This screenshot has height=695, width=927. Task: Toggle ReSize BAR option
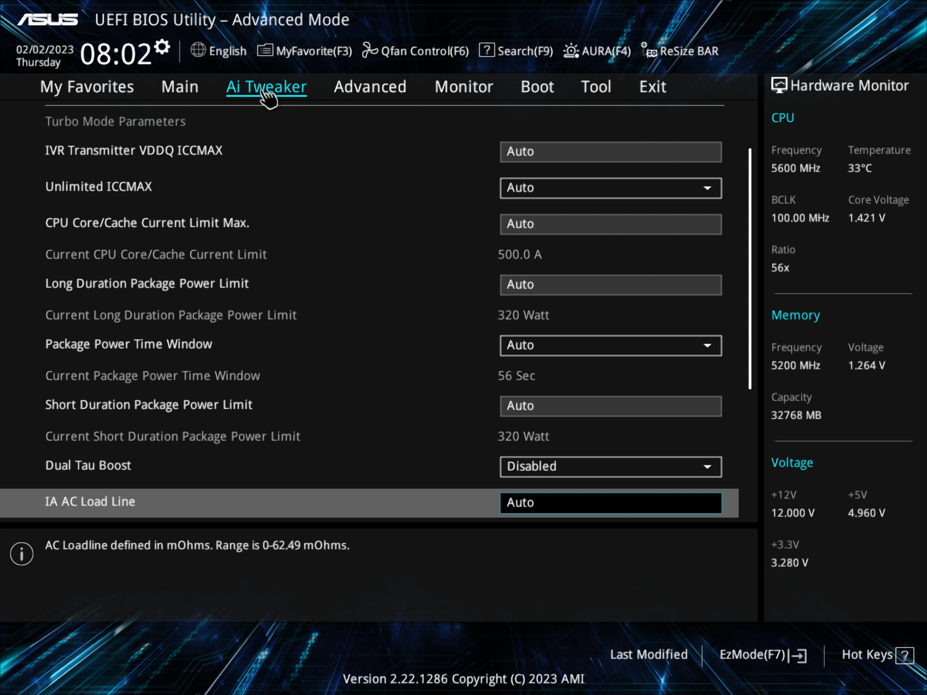point(680,51)
